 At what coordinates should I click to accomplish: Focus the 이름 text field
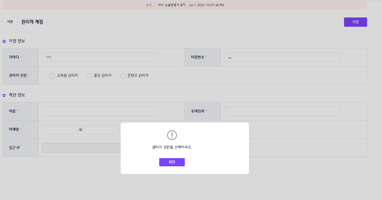click(100, 111)
